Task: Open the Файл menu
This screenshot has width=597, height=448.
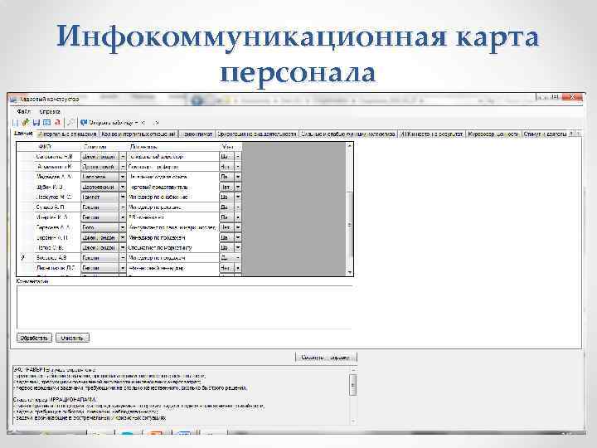Action: tap(23, 112)
